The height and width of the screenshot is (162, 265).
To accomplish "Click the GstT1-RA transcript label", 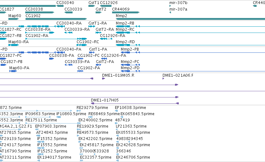I will [x=98, y=23].
